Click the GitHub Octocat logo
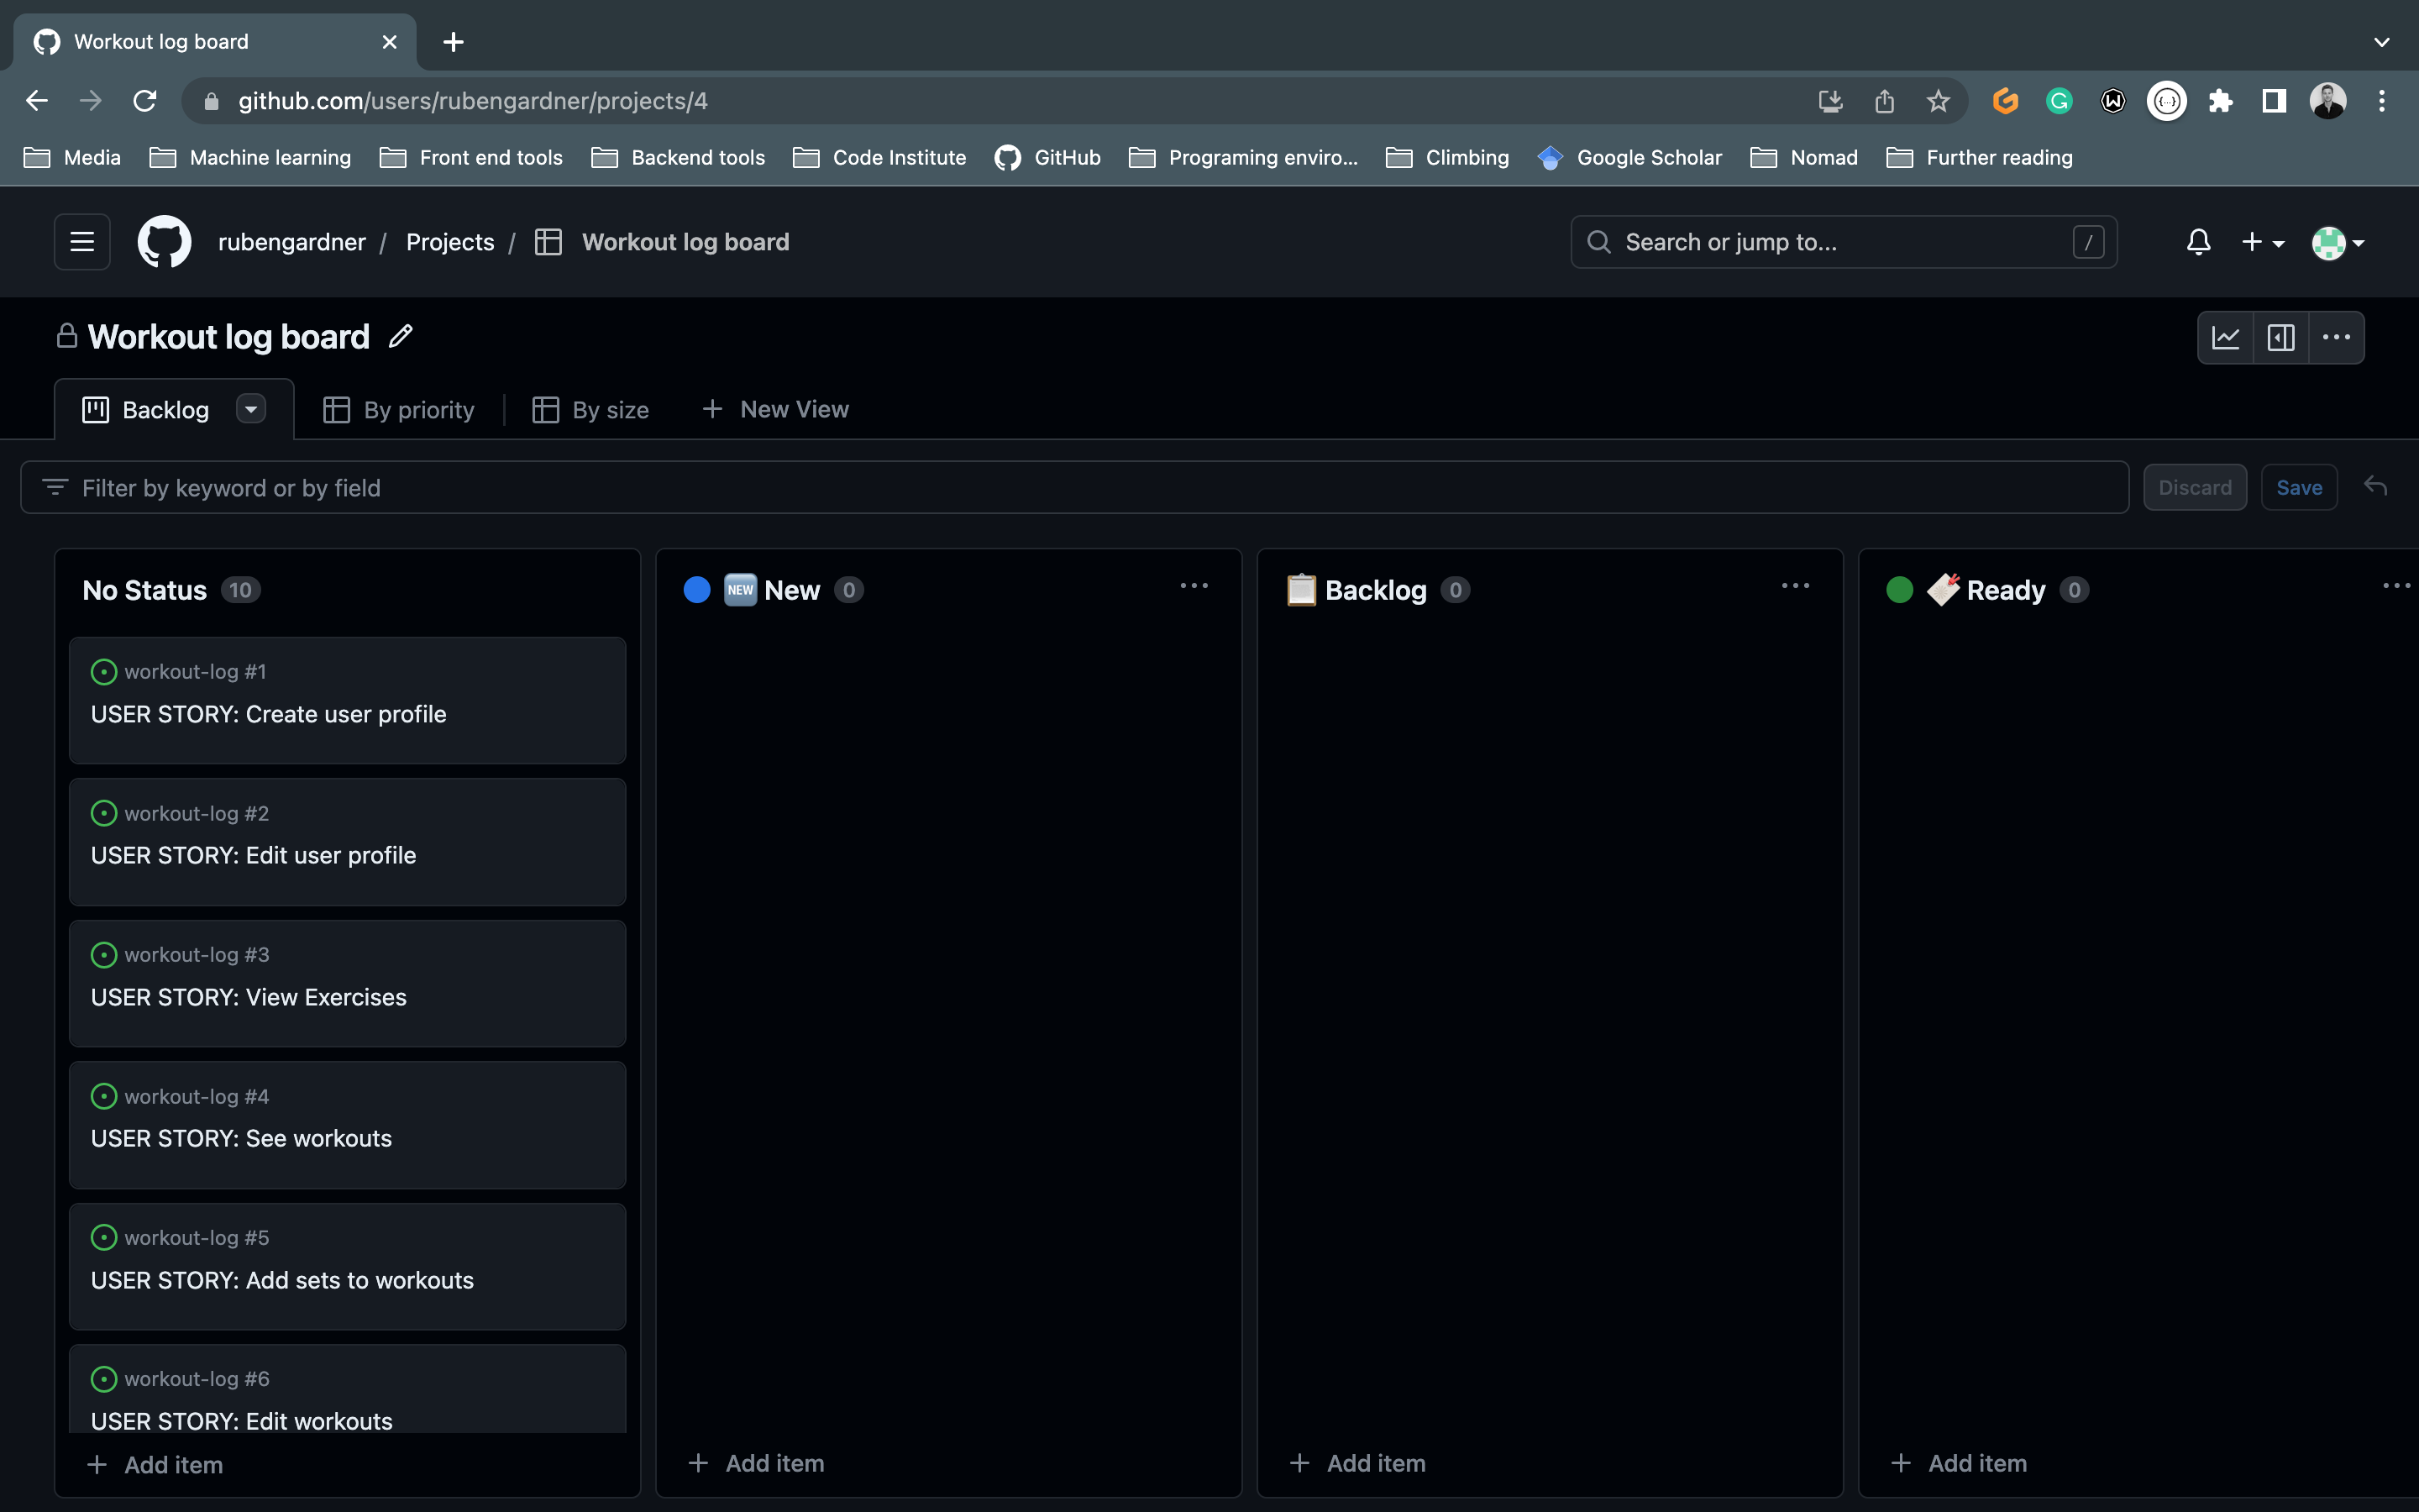 click(x=164, y=242)
